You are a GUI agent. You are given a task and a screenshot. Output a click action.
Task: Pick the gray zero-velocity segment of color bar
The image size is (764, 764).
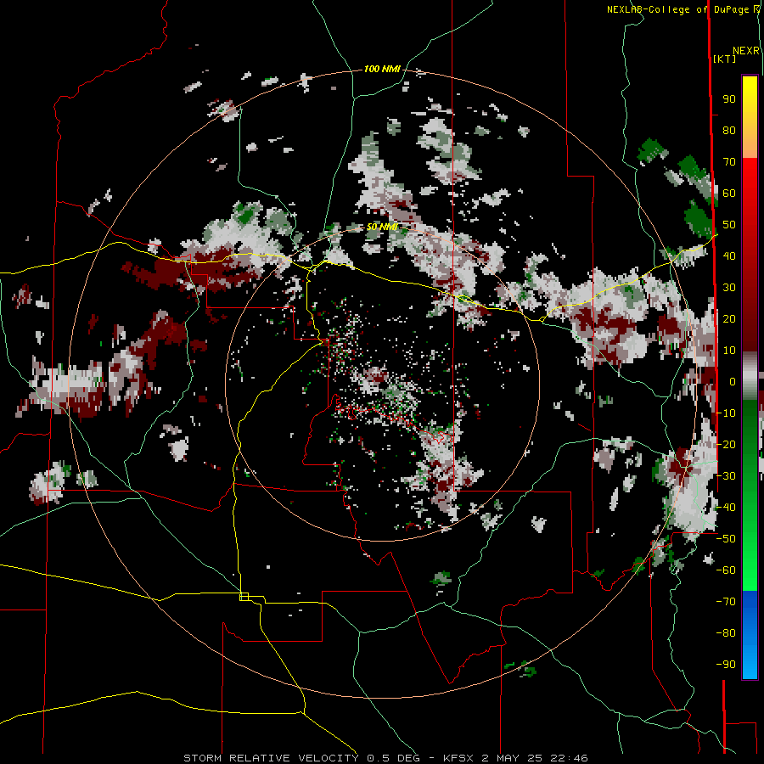[x=750, y=376]
